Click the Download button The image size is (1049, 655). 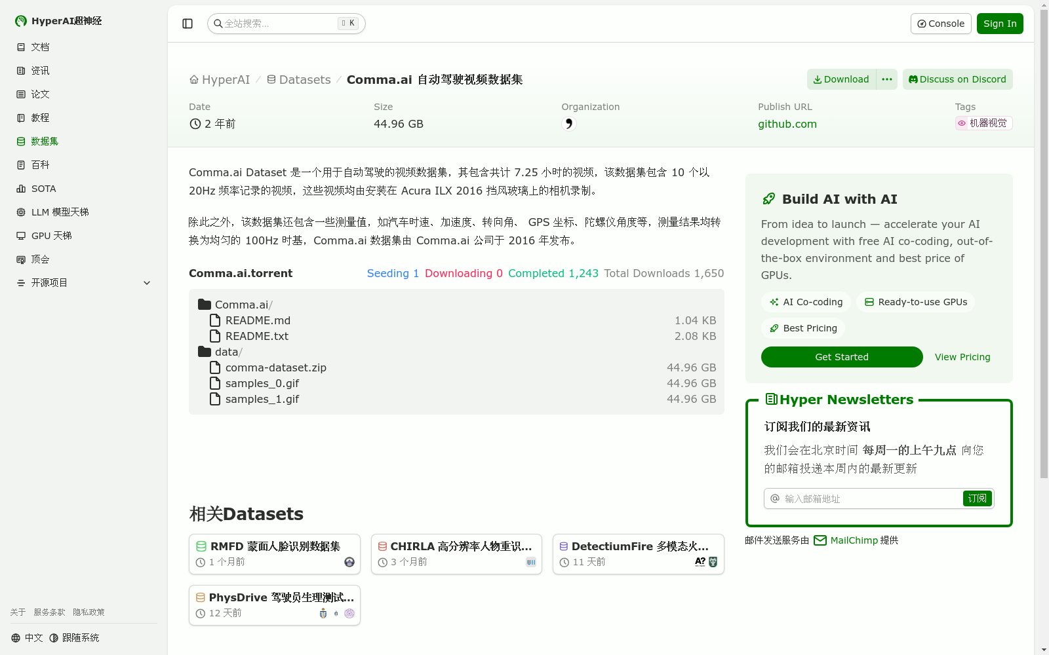[841, 79]
